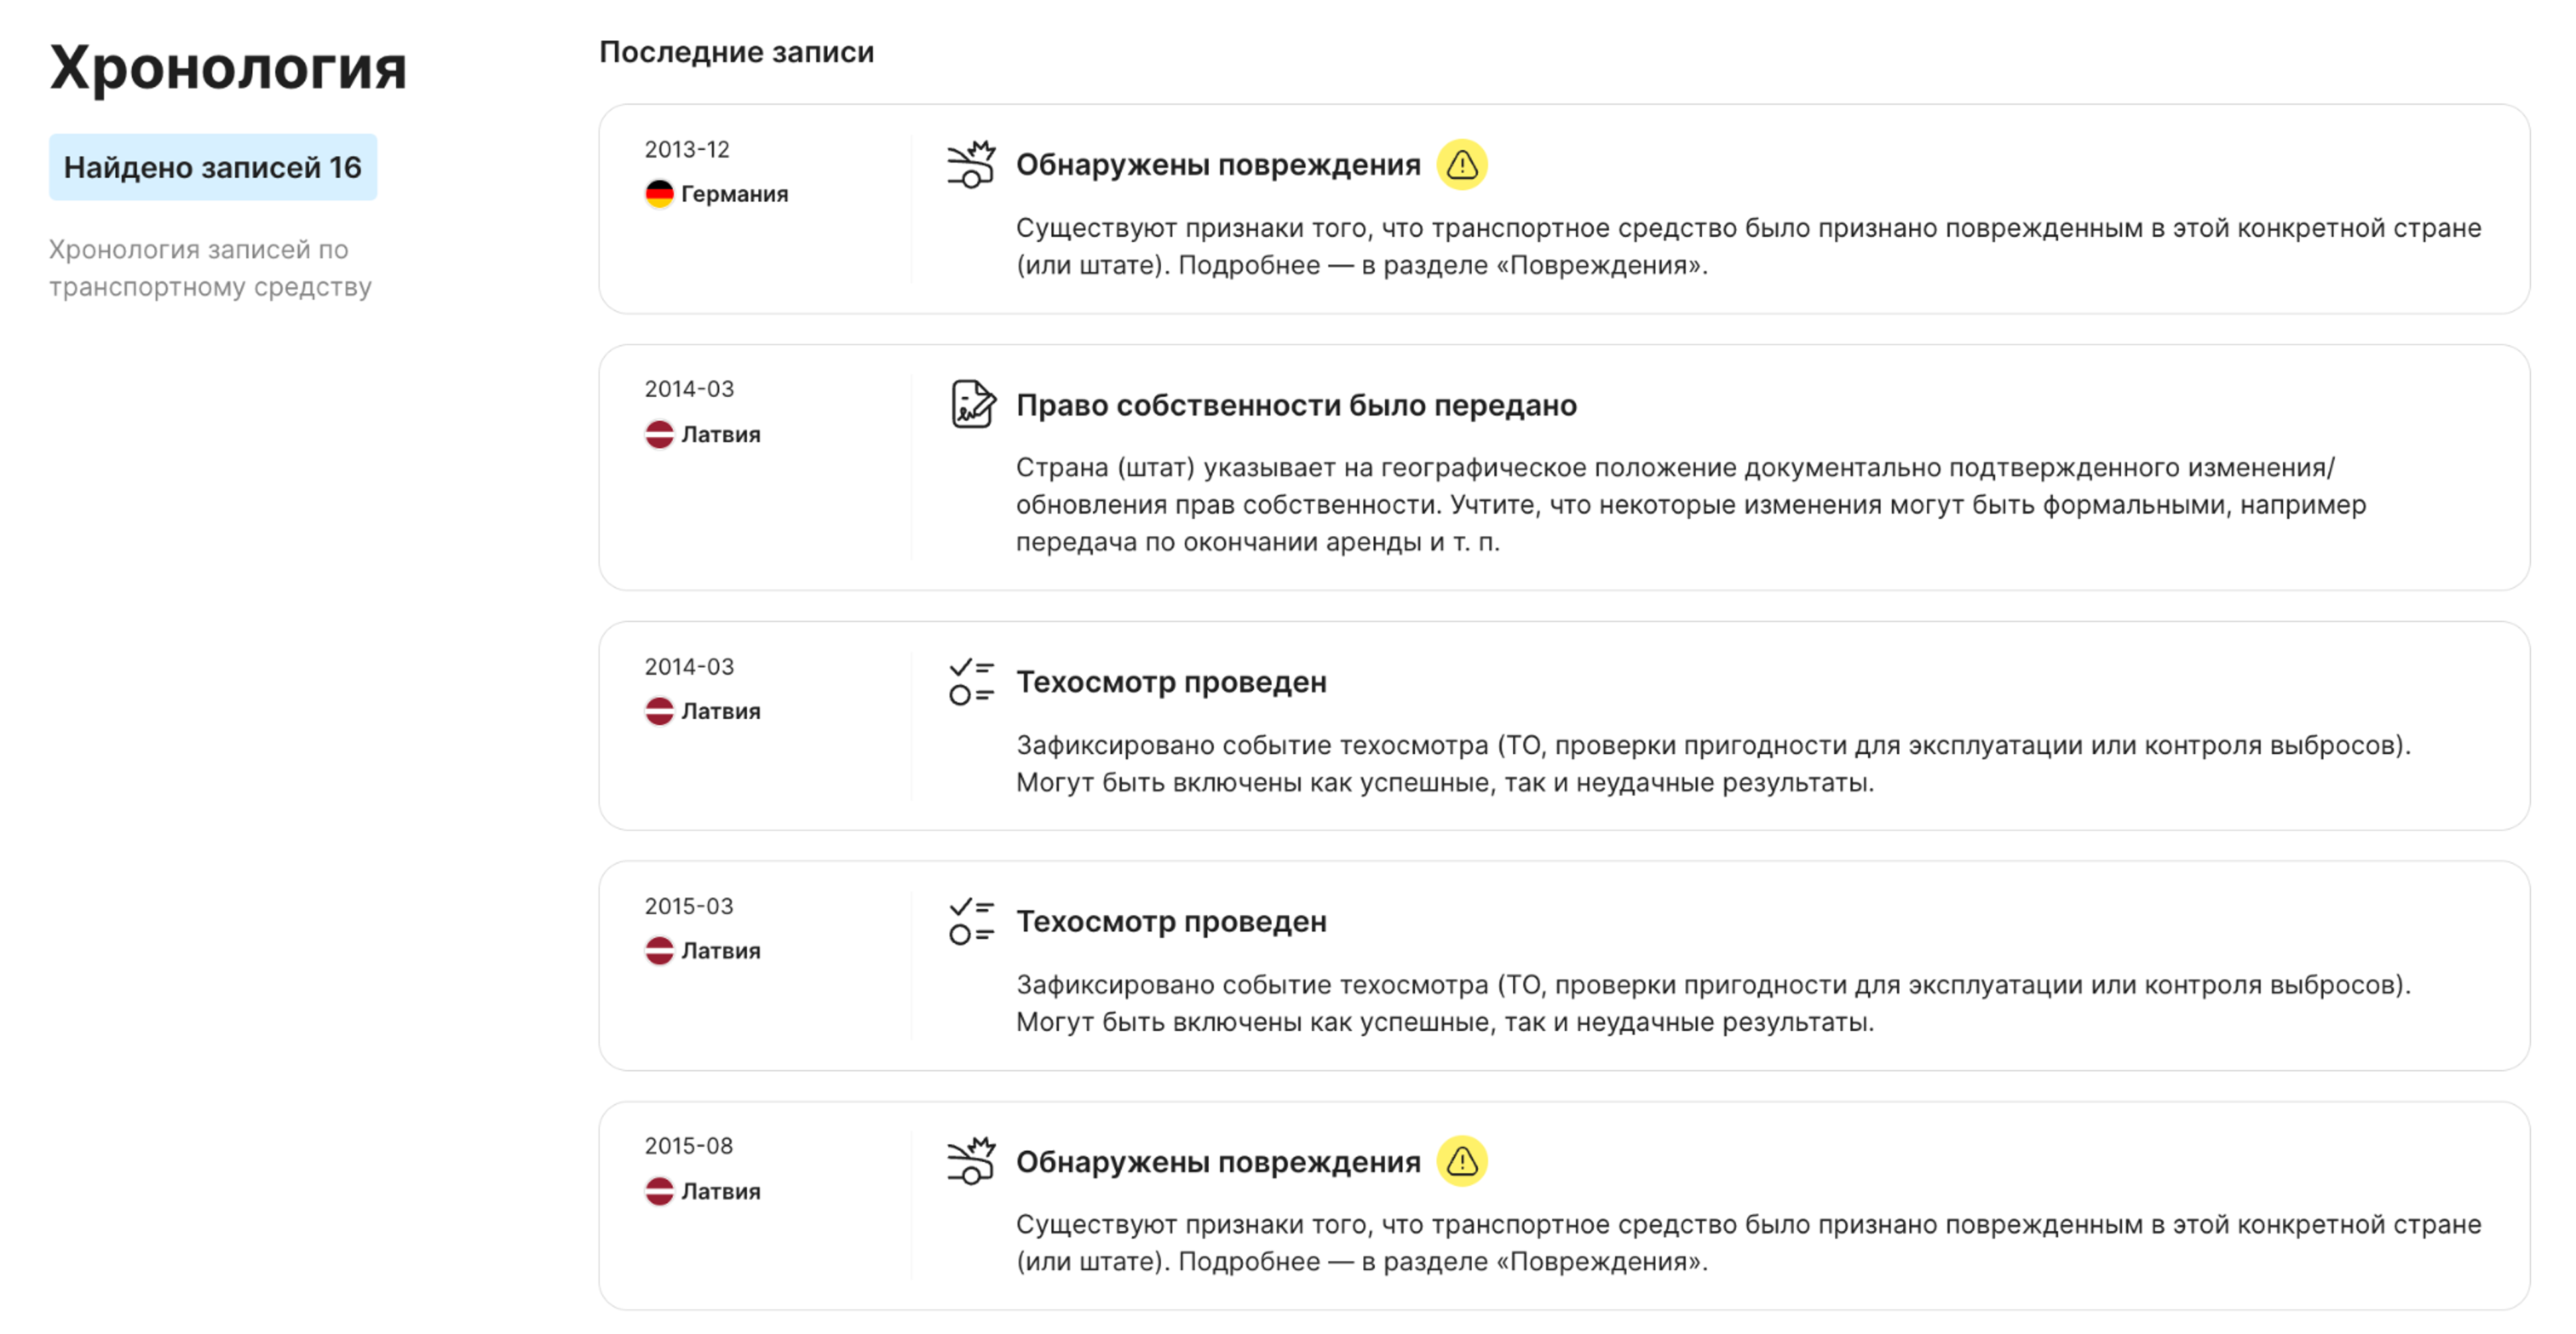The width and height of the screenshot is (2576, 1334).
Task: Click the «Хронология» page title
Action: pyautogui.click(x=229, y=69)
